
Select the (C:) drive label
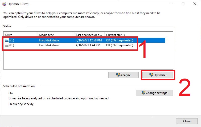[12, 40]
